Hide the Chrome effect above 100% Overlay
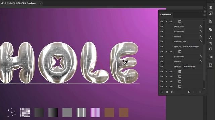The image size is (215, 120). [162, 61]
